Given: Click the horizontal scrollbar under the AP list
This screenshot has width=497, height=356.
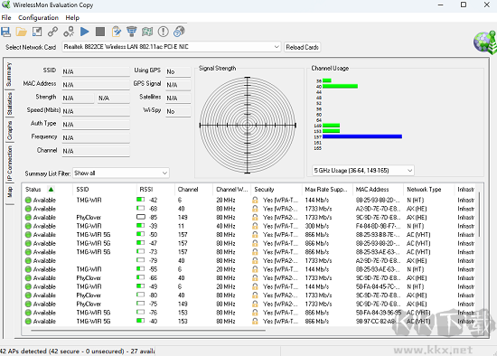Looking at the screenshot, I should click(x=148, y=331).
